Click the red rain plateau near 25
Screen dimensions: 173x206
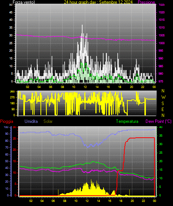coord(142,138)
